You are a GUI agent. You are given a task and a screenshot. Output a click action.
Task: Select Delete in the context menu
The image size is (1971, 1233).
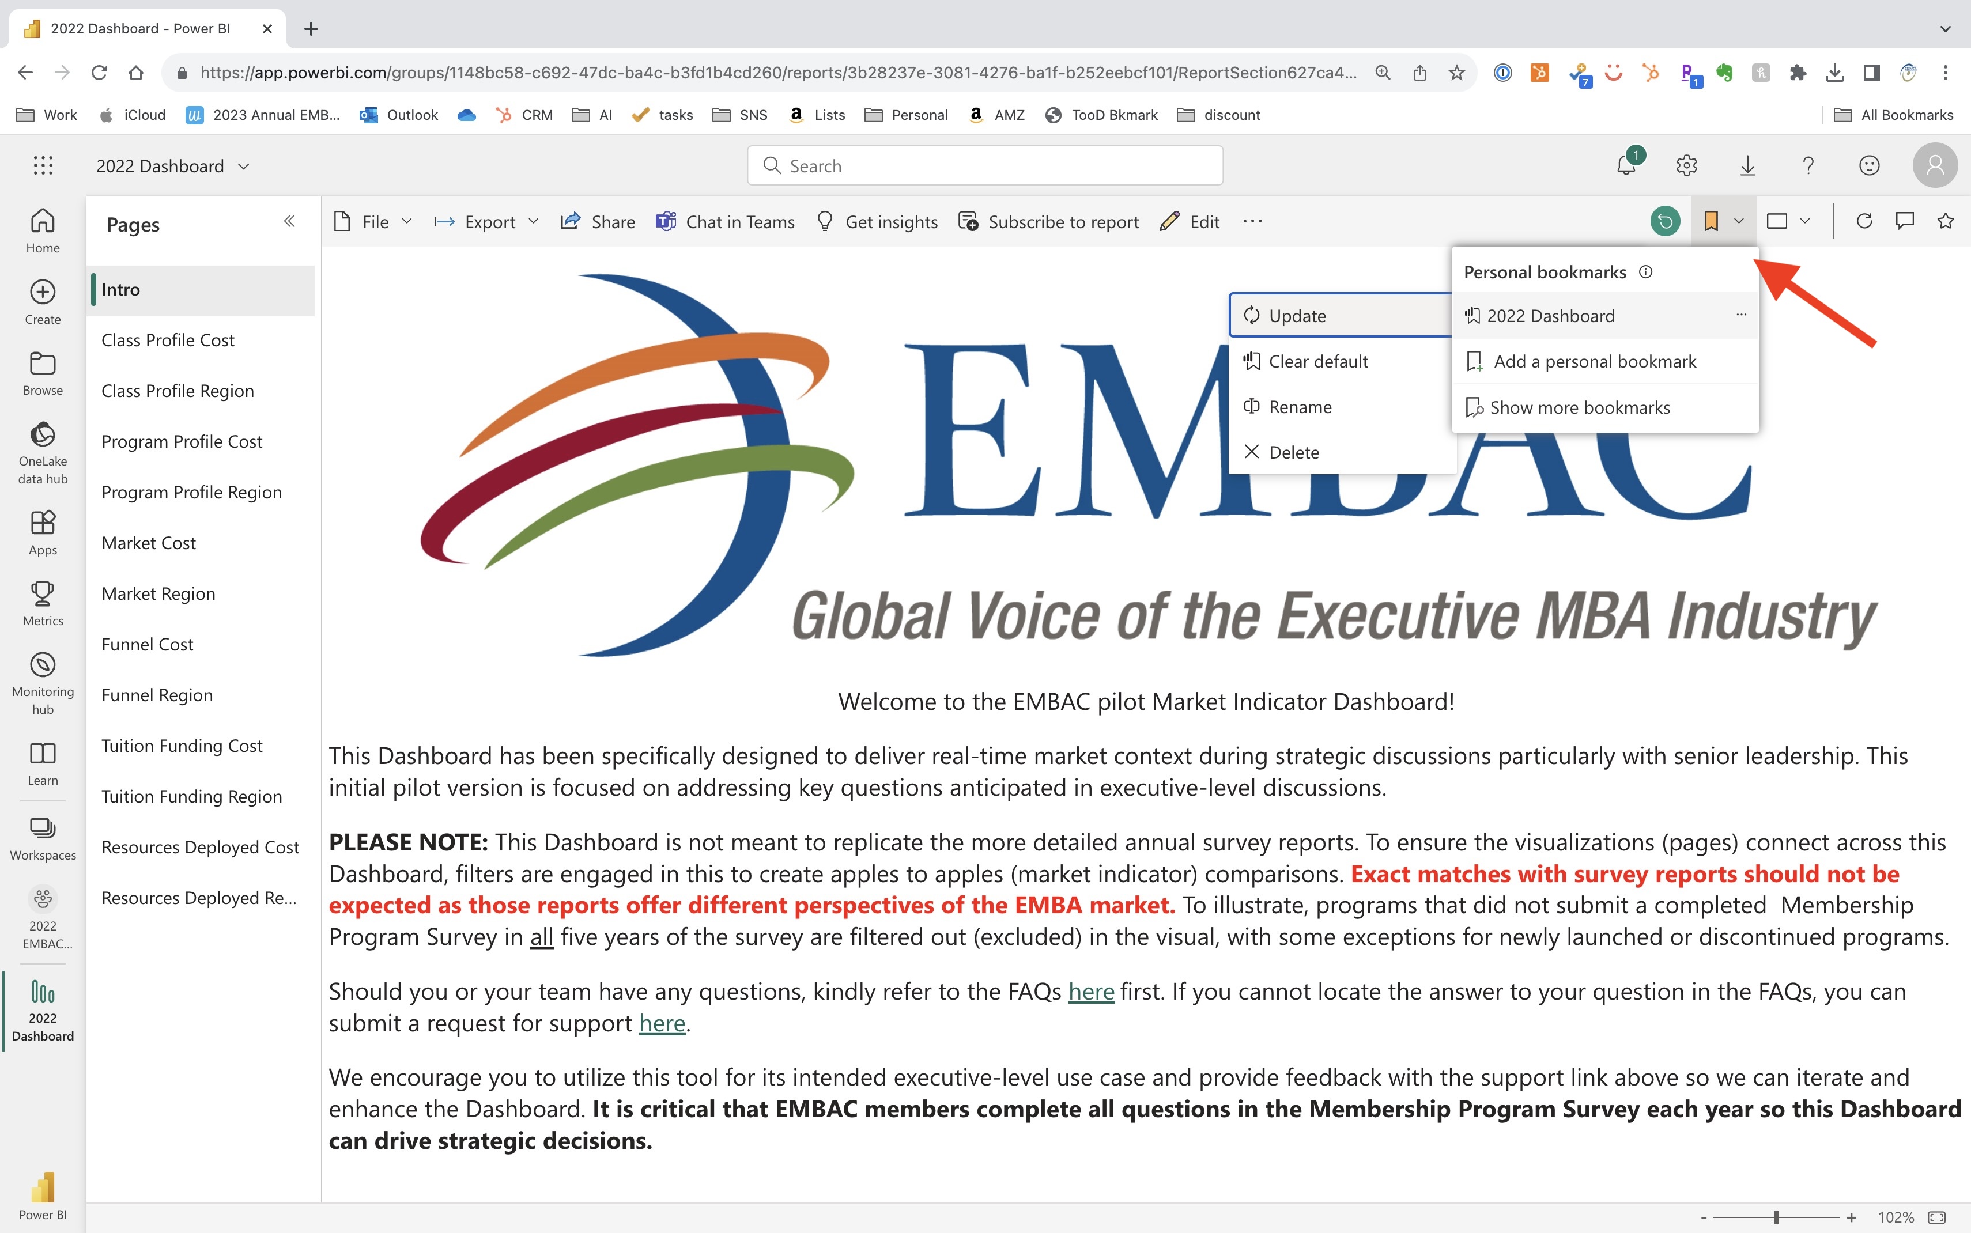click(1342, 452)
